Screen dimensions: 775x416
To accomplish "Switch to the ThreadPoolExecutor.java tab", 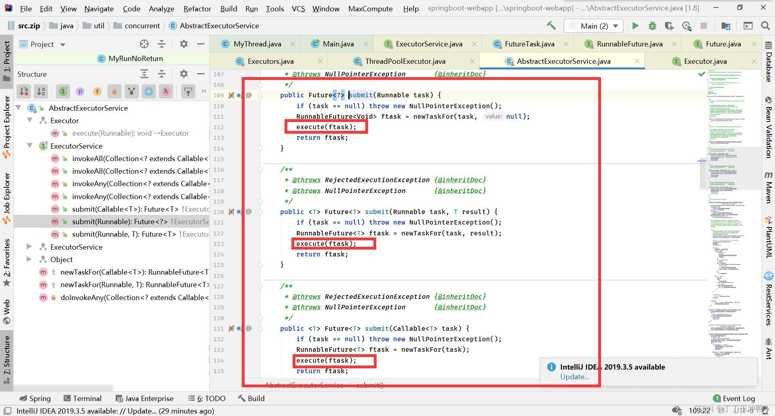I will point(405,61).
